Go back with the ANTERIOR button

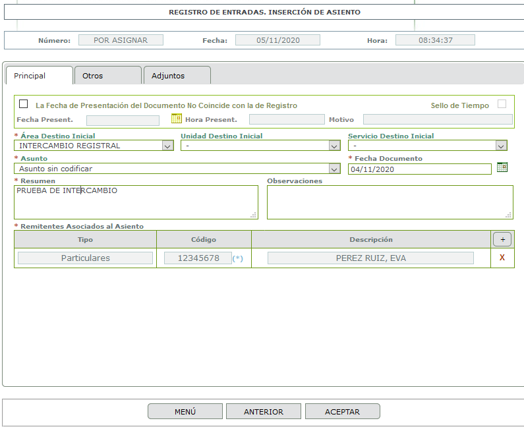coord(264,411)
